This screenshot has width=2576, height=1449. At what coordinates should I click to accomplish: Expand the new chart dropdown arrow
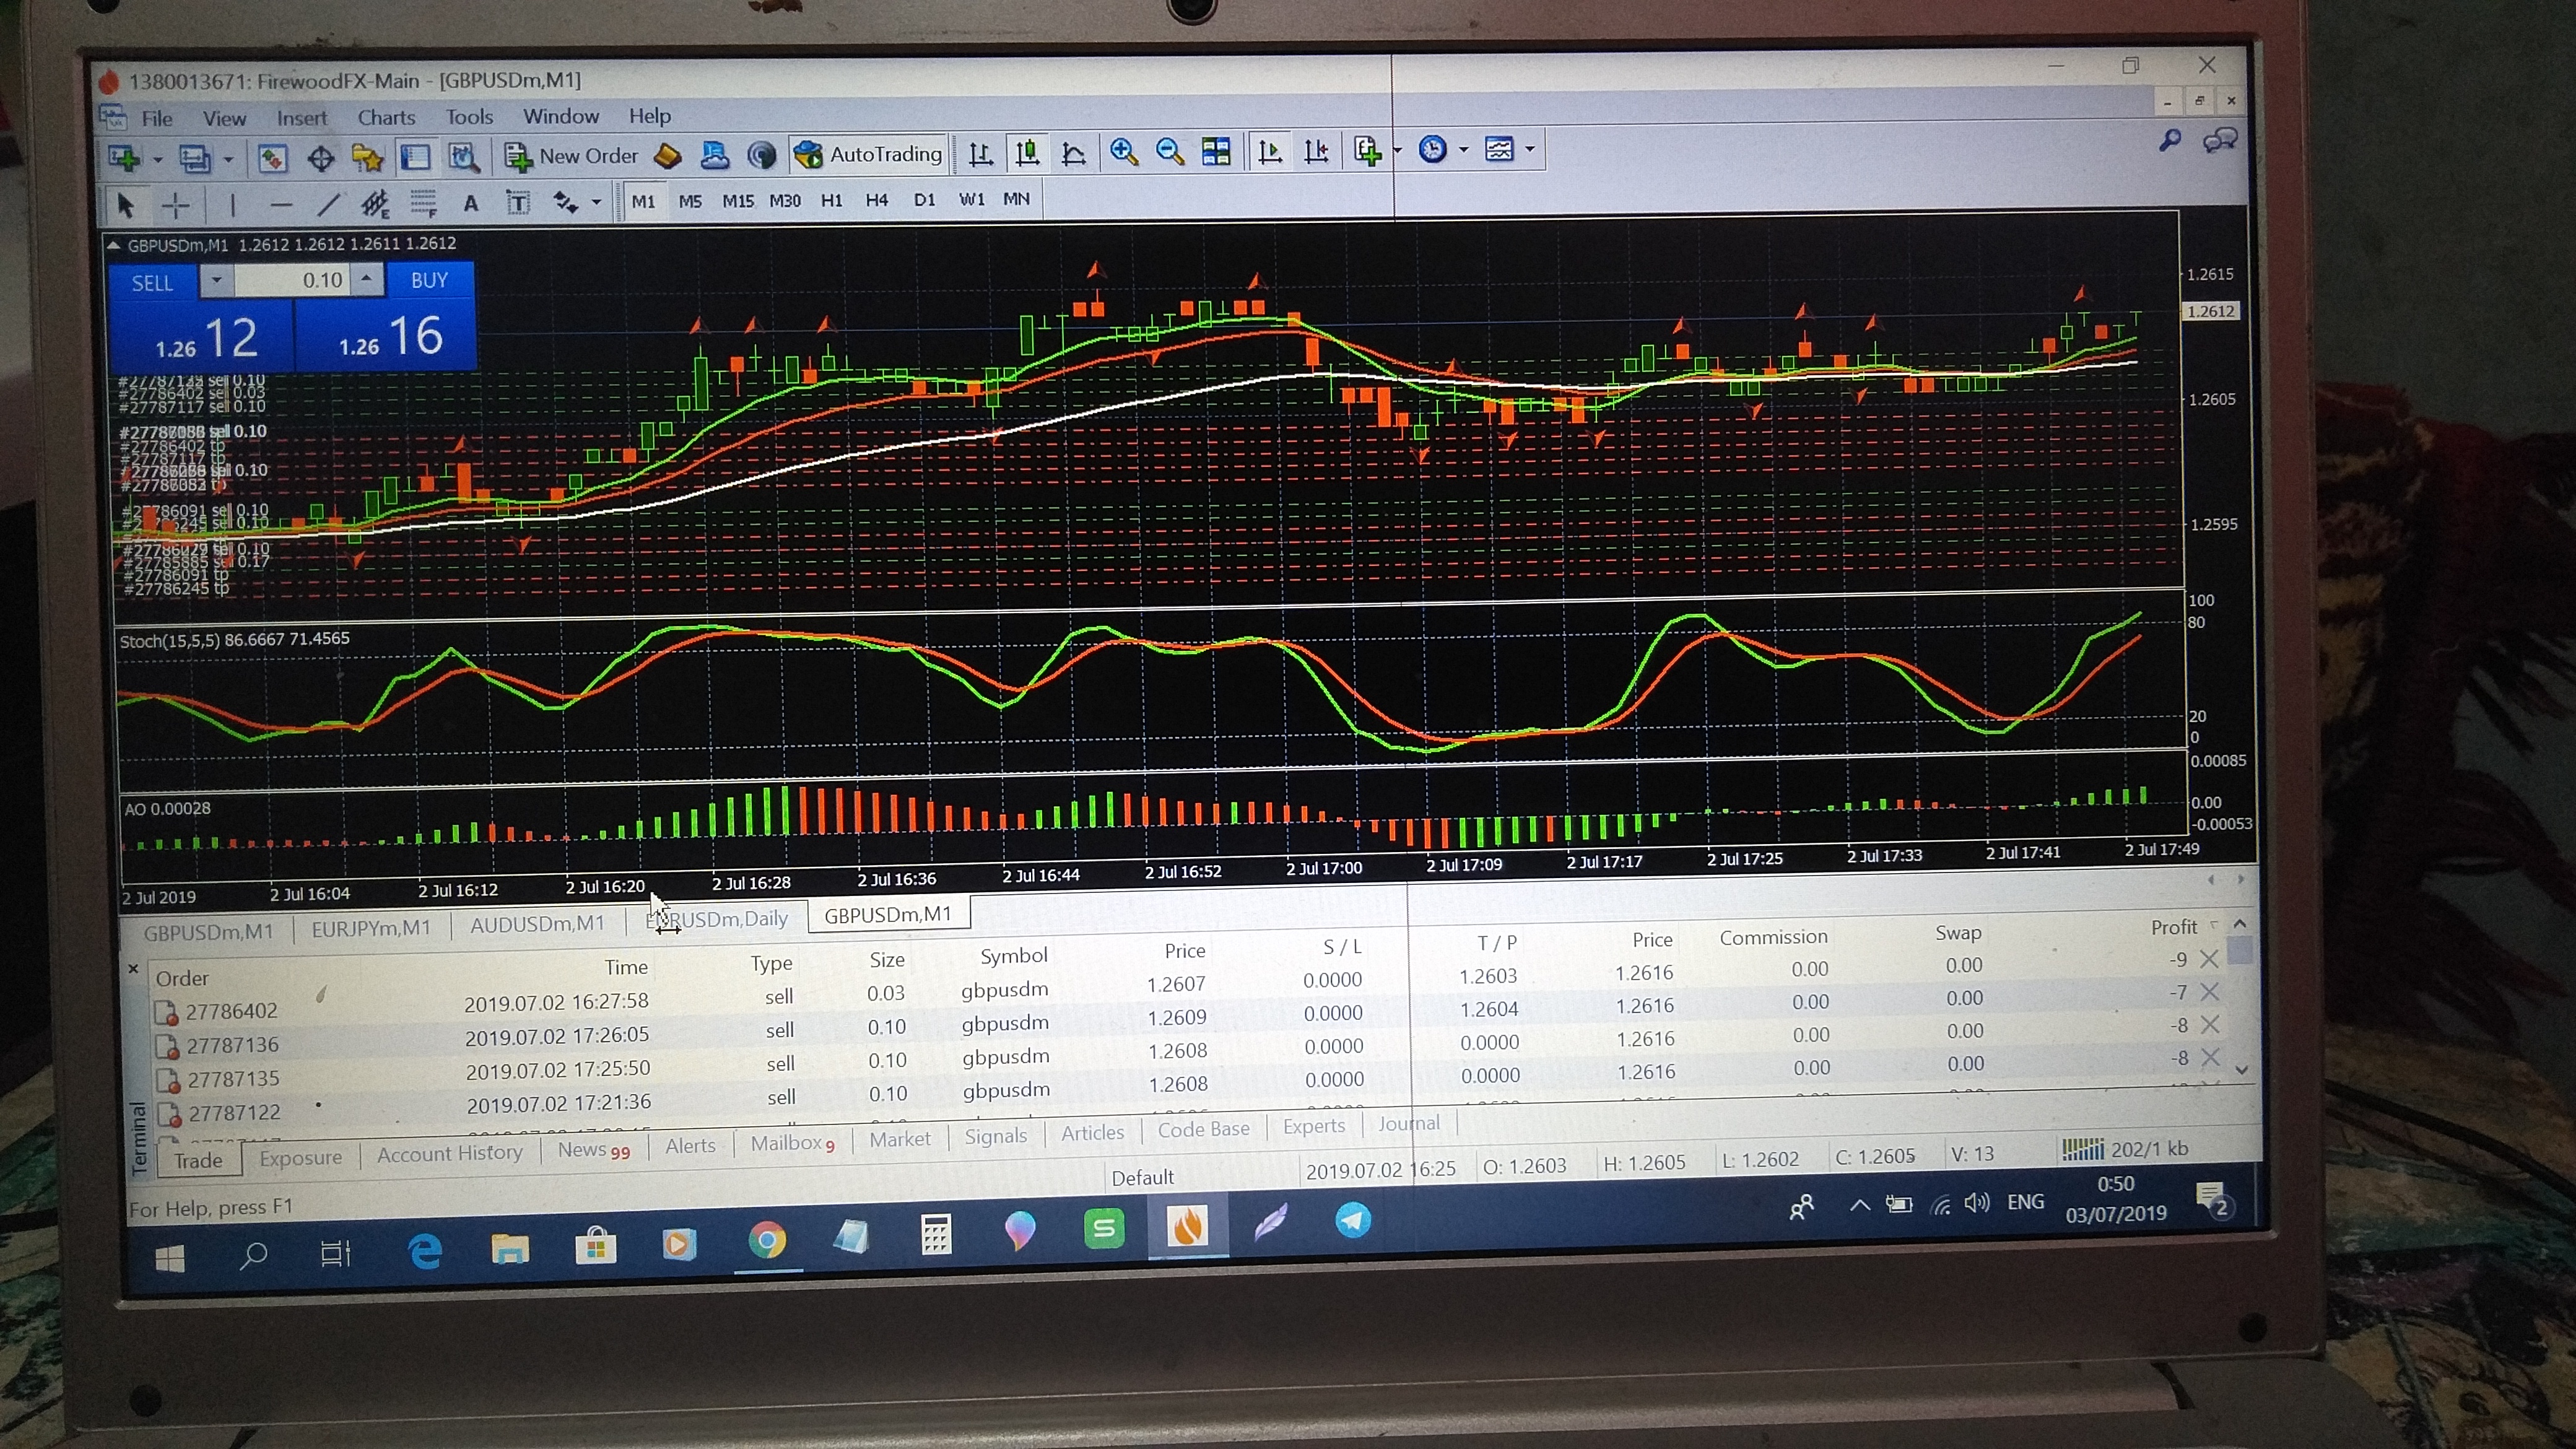157,159
